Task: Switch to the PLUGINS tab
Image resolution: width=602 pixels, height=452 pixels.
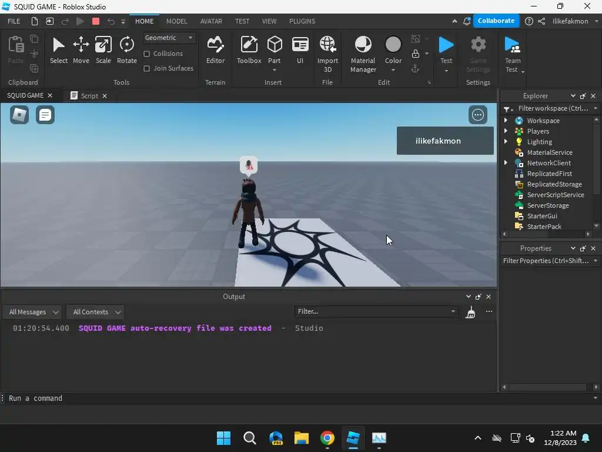Action: point(302,21)
